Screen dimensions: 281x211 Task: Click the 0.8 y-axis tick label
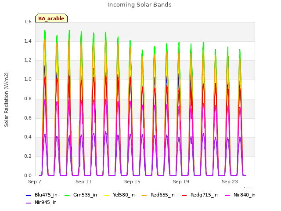point(28,98)
